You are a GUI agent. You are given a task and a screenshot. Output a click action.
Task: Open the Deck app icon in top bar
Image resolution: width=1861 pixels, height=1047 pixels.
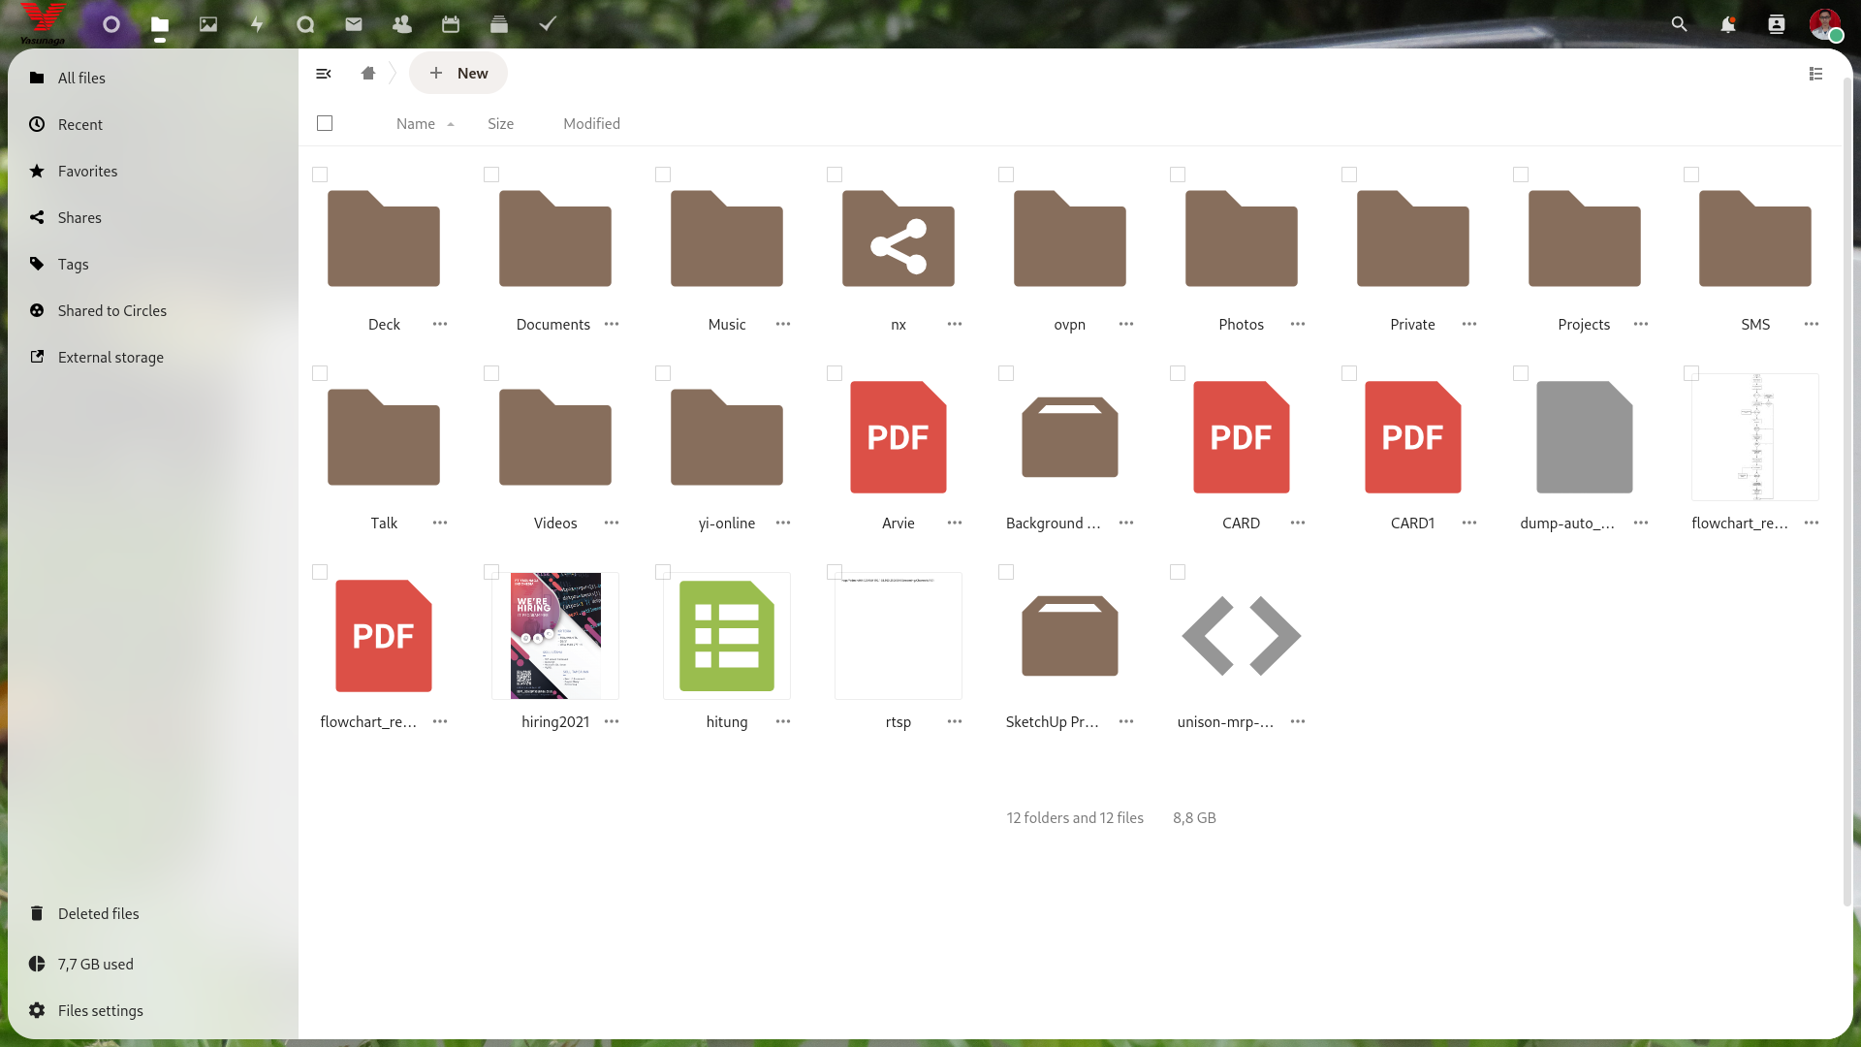click(x=499, y=24)
